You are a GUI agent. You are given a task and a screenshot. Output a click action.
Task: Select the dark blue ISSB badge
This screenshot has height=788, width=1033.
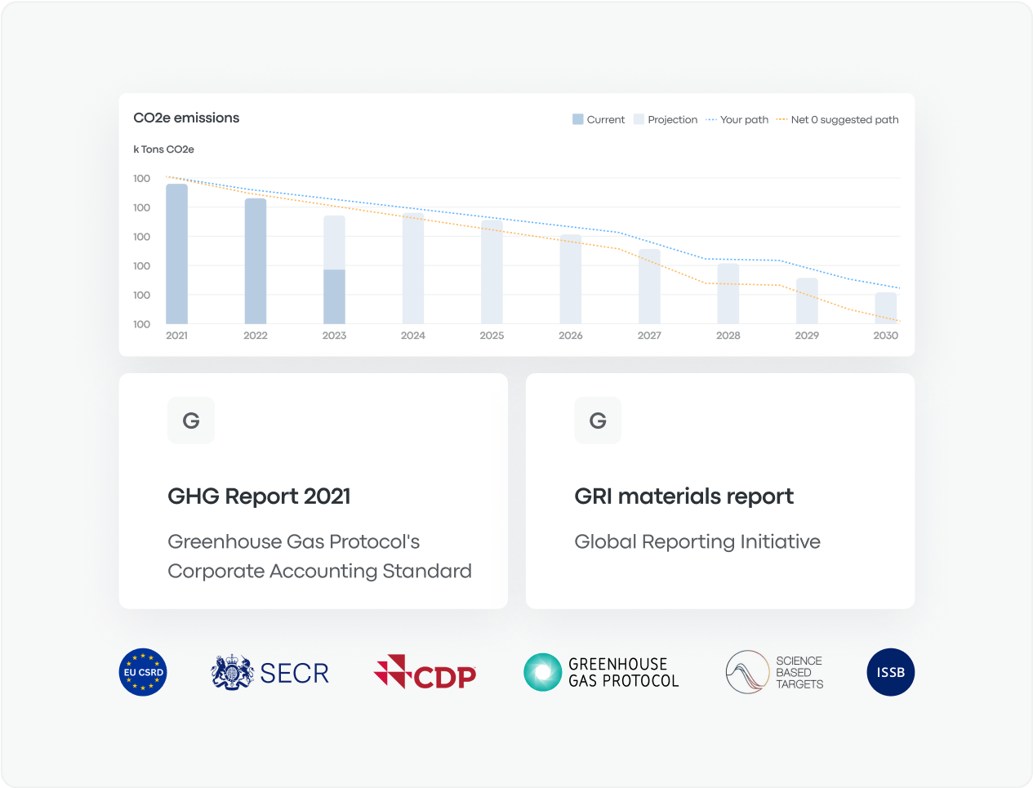890,672
